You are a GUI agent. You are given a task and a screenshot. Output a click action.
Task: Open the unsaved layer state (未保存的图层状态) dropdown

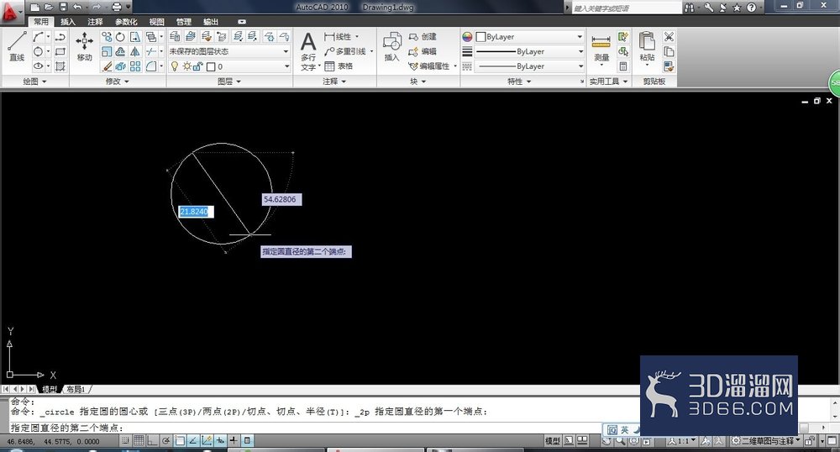229,51
